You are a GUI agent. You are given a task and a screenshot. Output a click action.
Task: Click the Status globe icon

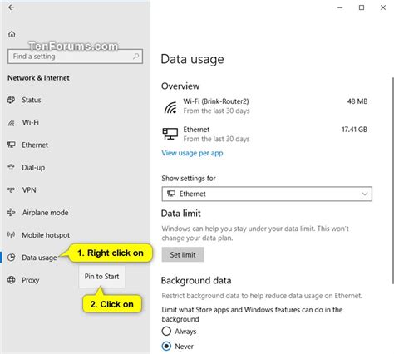(x=12, y=100)
